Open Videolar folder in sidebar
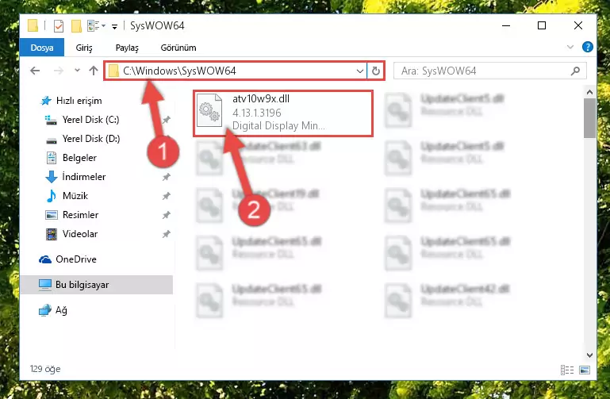The image size is (610, 399). click(x=80, y=234)
